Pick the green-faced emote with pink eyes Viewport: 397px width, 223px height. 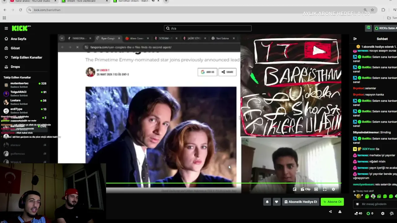coord(373,196)
